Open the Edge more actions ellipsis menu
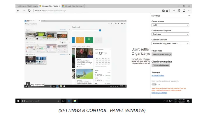Image resolution: width=211 pixels, height=125 pixels. point(189,10)
